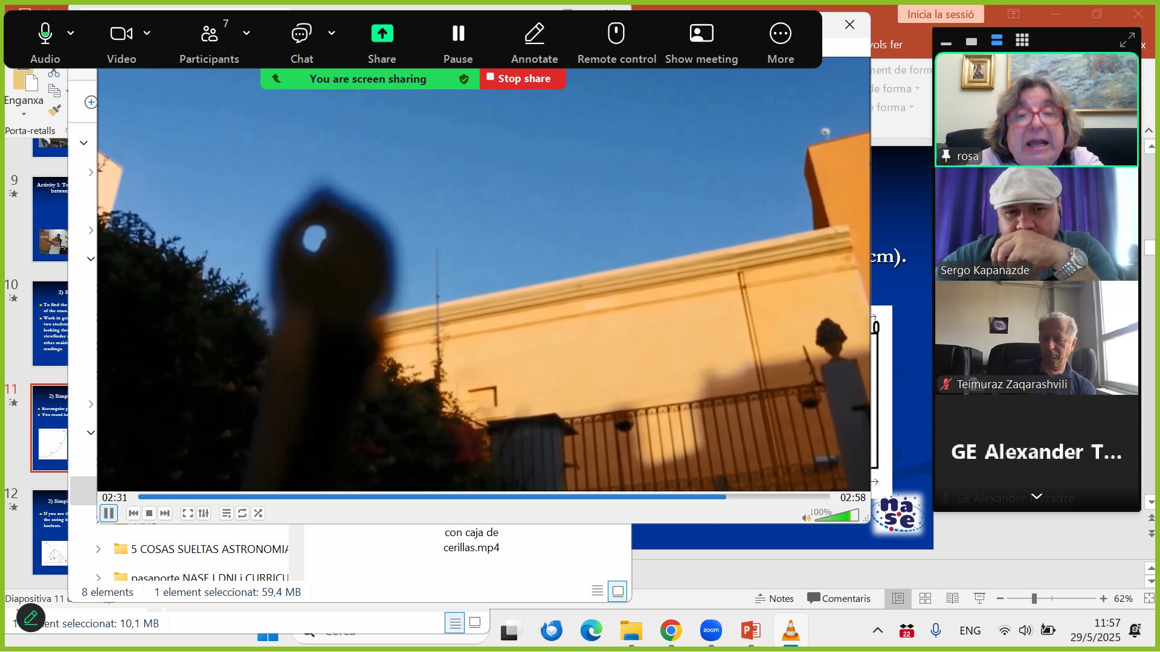Turn on camera with Zoom Video button

coord(121,41)
